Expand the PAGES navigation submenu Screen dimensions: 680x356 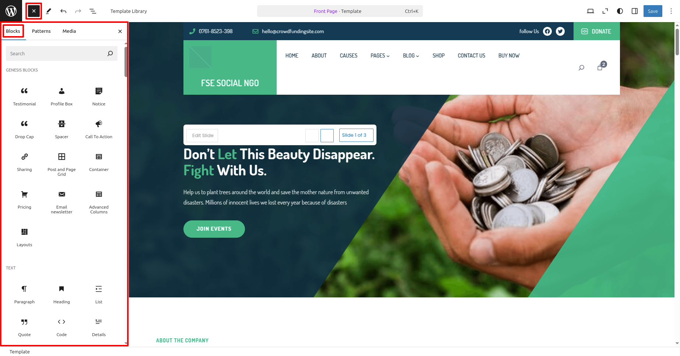coord(380,56)
